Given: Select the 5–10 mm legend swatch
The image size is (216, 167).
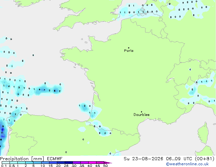Looking at the screenshot, I should click(x=37, y=163).
